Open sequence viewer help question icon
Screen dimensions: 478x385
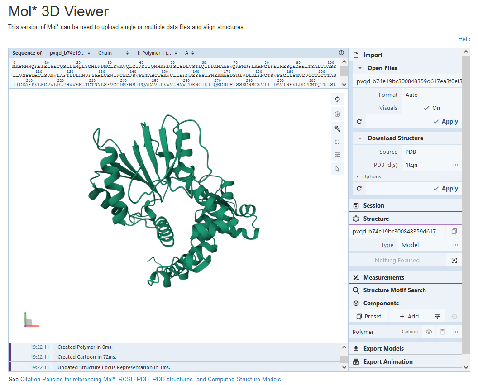pyautogui.click(x=341, y=53)
